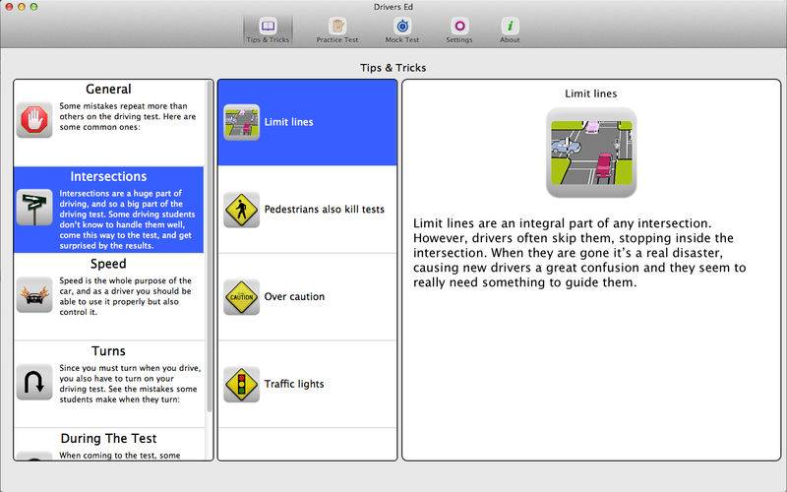Switch to the Practice Test section

tap(336, 30)
